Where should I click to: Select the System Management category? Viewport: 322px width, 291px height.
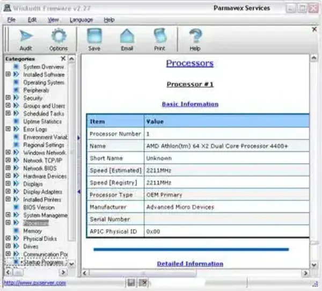coord(46,215)
